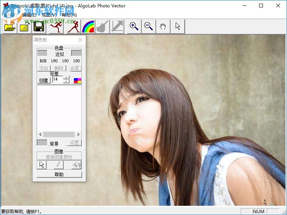Screen dimensions: 287x215
Task: Click the right gray swatch in 色盘
Action: 76,53
